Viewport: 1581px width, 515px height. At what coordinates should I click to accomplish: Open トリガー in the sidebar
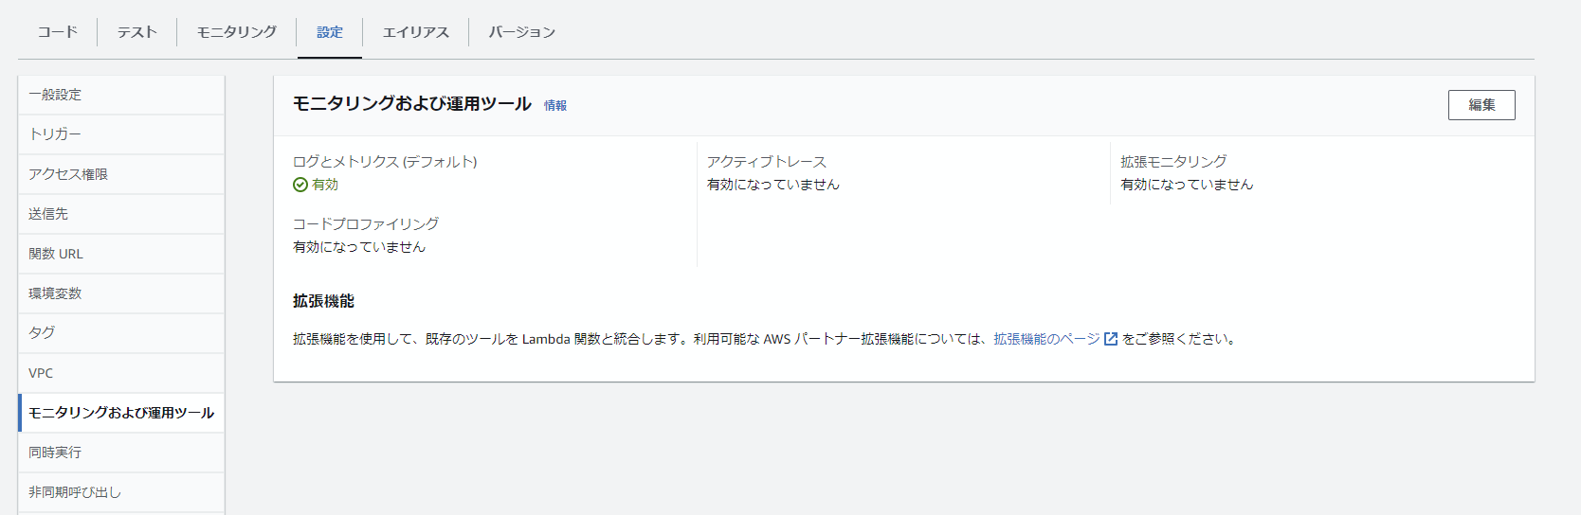(121, 134)
